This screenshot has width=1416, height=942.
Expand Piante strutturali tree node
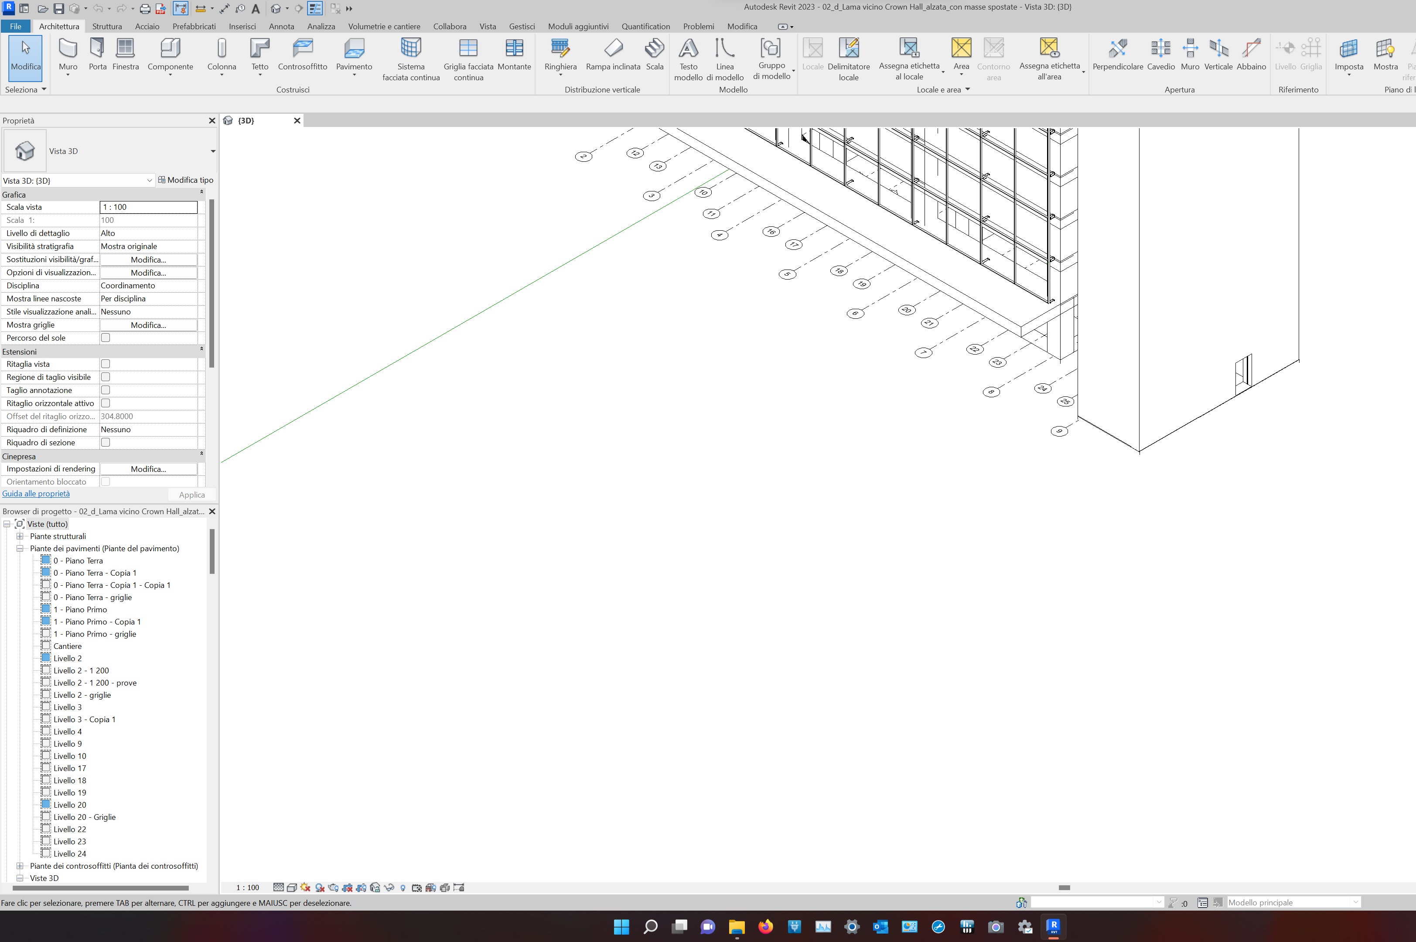[20, 536]
